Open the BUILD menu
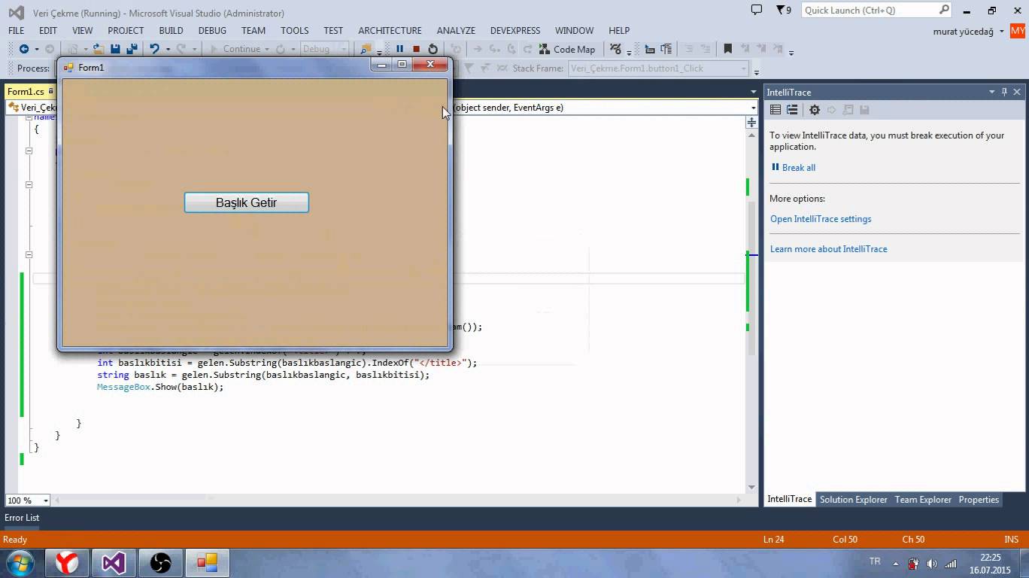 coord(171,31)
